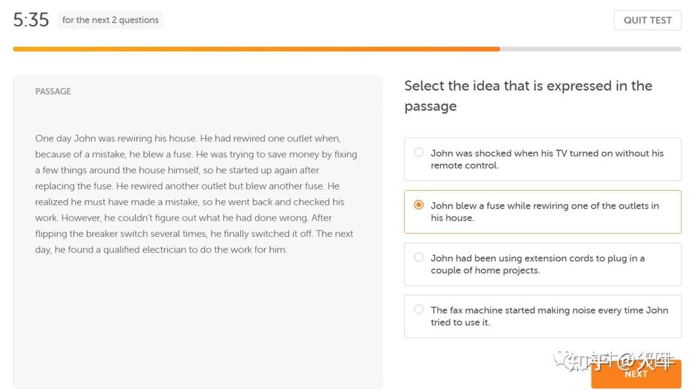Click the orange test progress bar
The image size is (694, 391).
[x=256, y=49]
